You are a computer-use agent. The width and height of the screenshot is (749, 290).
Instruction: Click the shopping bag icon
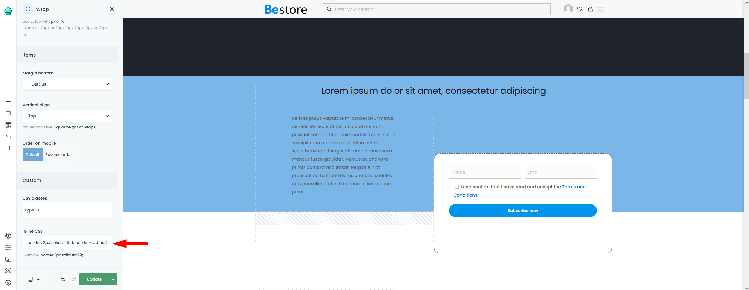tap(590, 9)
